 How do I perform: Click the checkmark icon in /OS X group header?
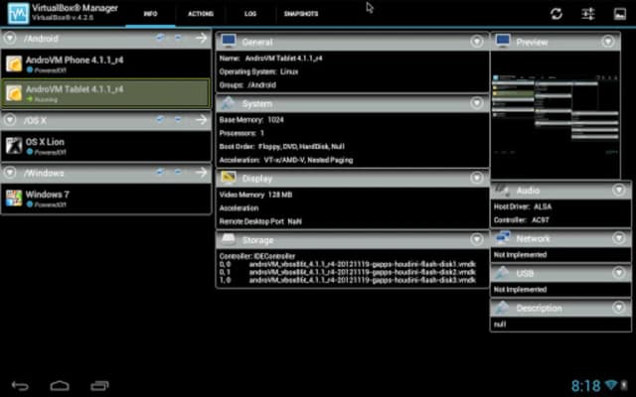tap(160, 119)
